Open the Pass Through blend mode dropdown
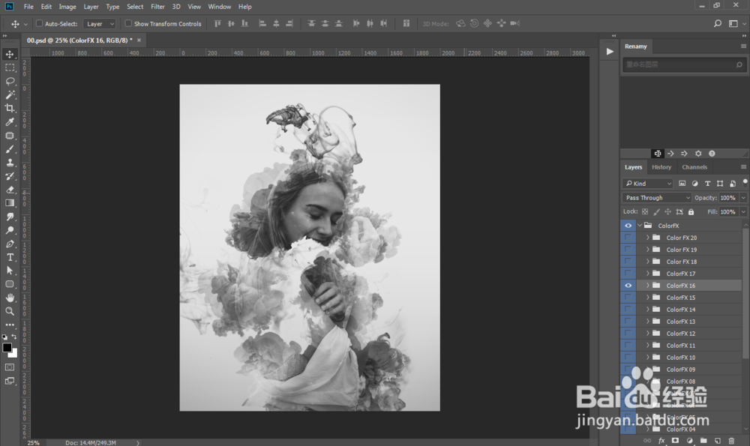Image resolution: width=750 pixels, height=446 pixels. [657, 197]
